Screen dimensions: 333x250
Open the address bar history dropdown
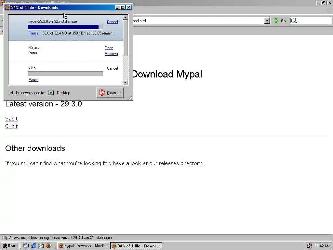(267, 21)
